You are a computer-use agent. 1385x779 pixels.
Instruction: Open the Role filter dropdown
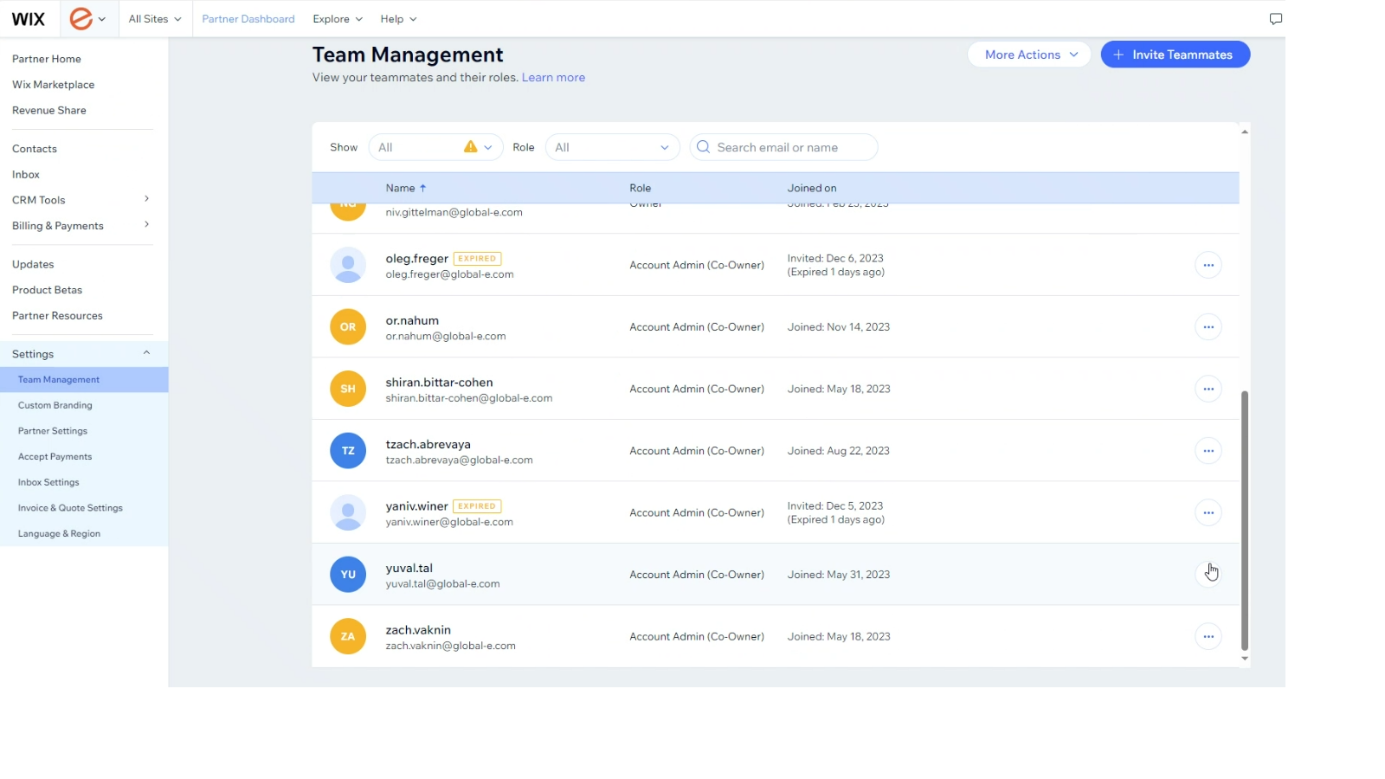[612, 147]
